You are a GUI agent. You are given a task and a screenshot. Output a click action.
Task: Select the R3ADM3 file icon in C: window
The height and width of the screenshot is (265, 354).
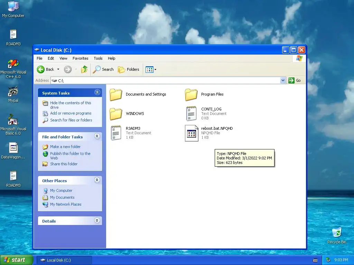(116, 133)
